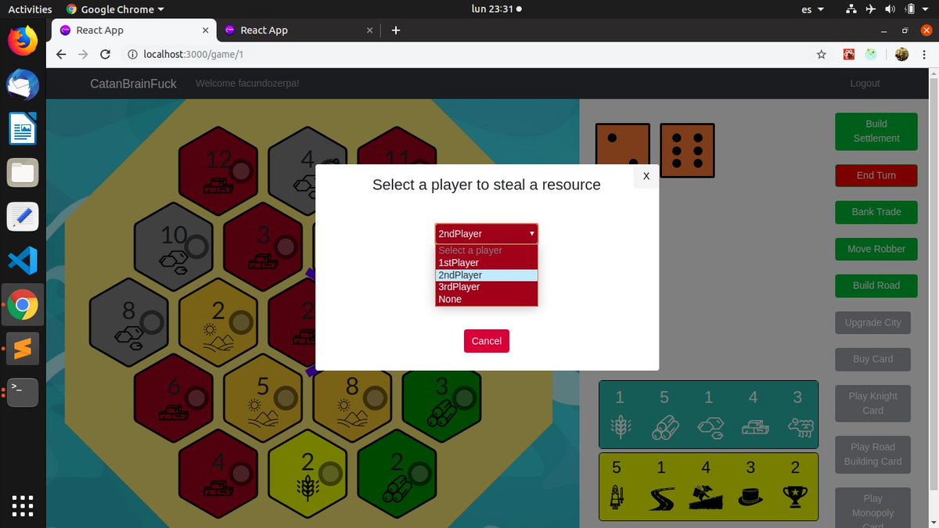Open the user profile avatar in Chrome
This screenshot has width=939, height=528.
pos(901,55)
